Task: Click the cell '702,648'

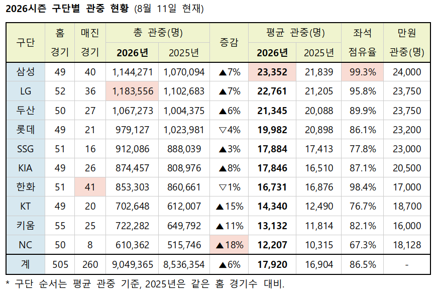Action: pyautogui.click(x=133, y=207)
